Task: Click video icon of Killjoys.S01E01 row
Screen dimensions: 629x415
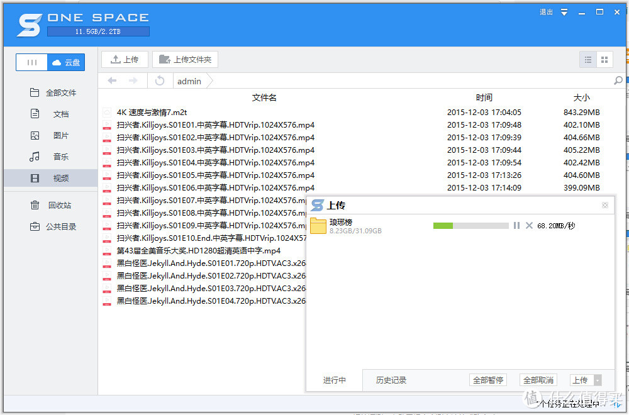Action: click(107, 125)
